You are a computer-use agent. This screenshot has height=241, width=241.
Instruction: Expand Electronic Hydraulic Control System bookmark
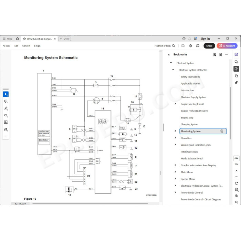[x=175, y=185]
